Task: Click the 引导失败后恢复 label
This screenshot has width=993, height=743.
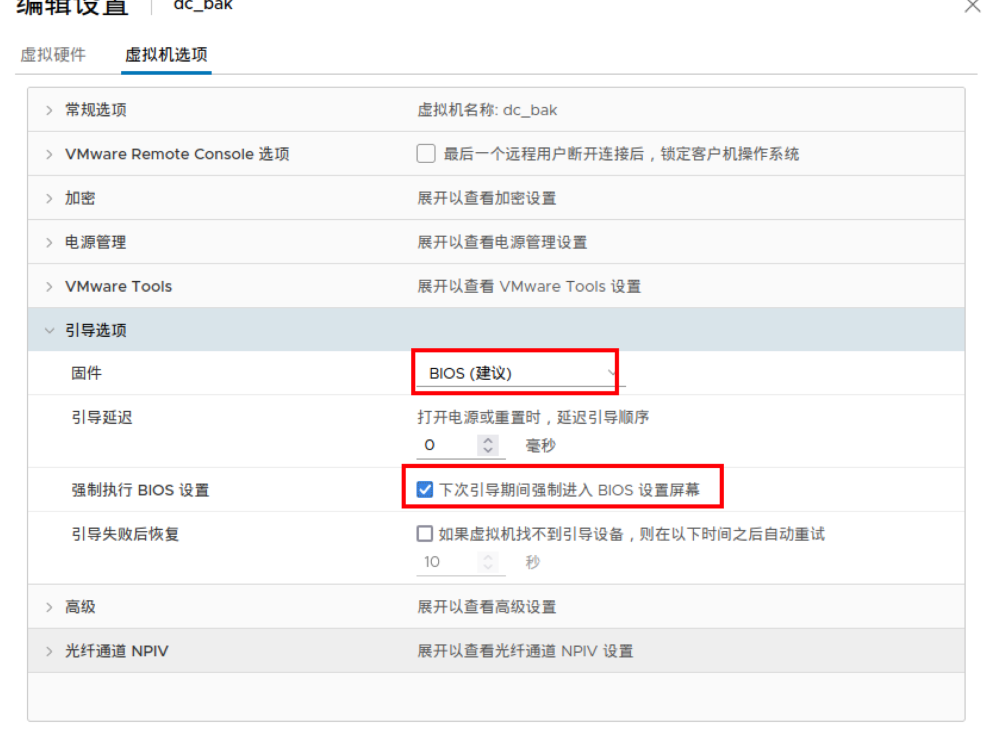Action: click(x=125, y=534)
